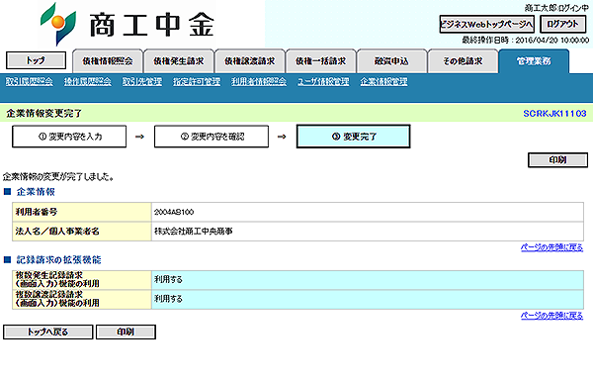Viewport: 593px width, 380px height.
Task: Select the user number 2004AB100
Action: click(174, 213)
